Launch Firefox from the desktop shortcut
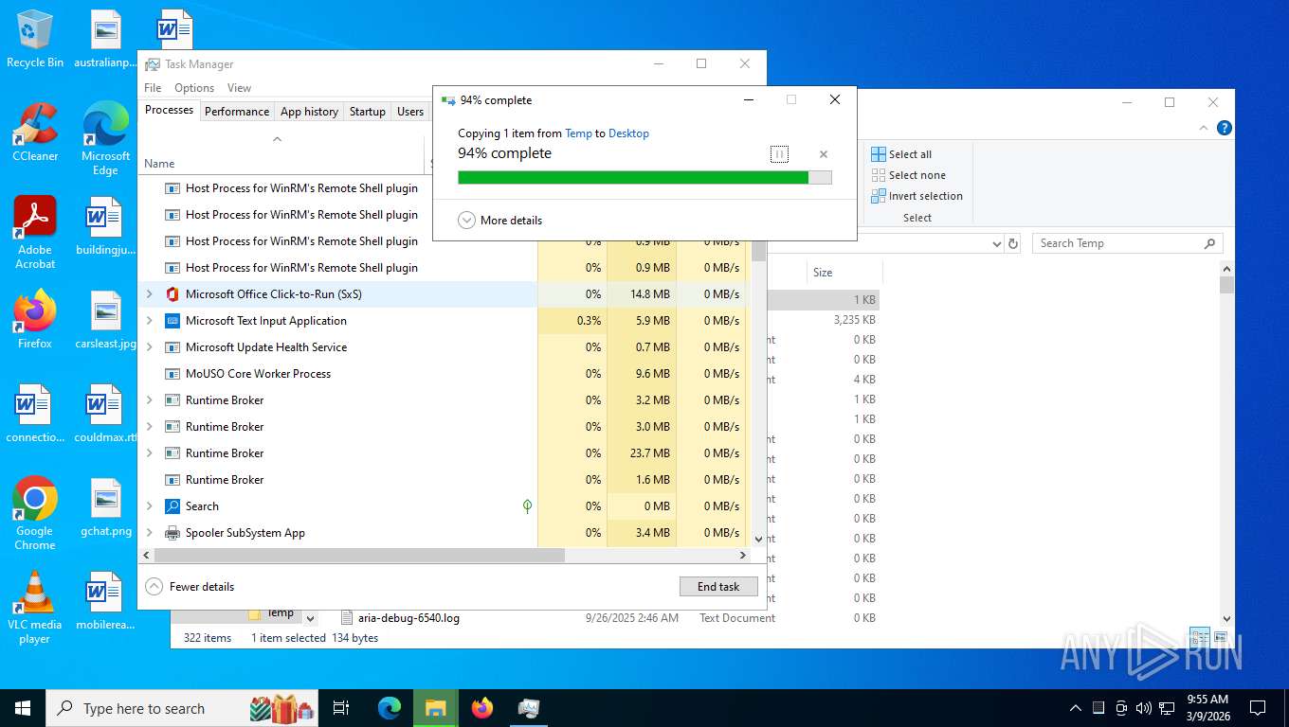1289x727 pixels. 35,320
